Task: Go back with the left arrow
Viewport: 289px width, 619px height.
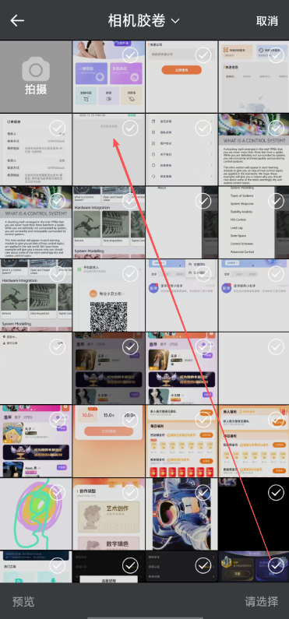Action: (x=17, y=20)
